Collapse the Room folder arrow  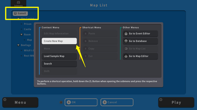pyautogui.click(x=21, y=35)
